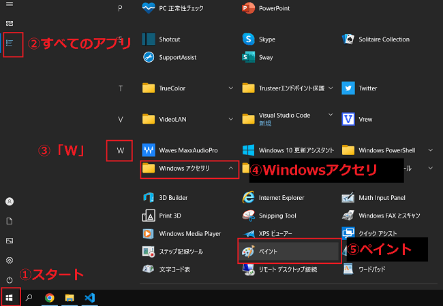The height and width of the screenshot is (306, 443).
Task: Open Waves MaxxAudioPro
Action: [x=180, y=150]
